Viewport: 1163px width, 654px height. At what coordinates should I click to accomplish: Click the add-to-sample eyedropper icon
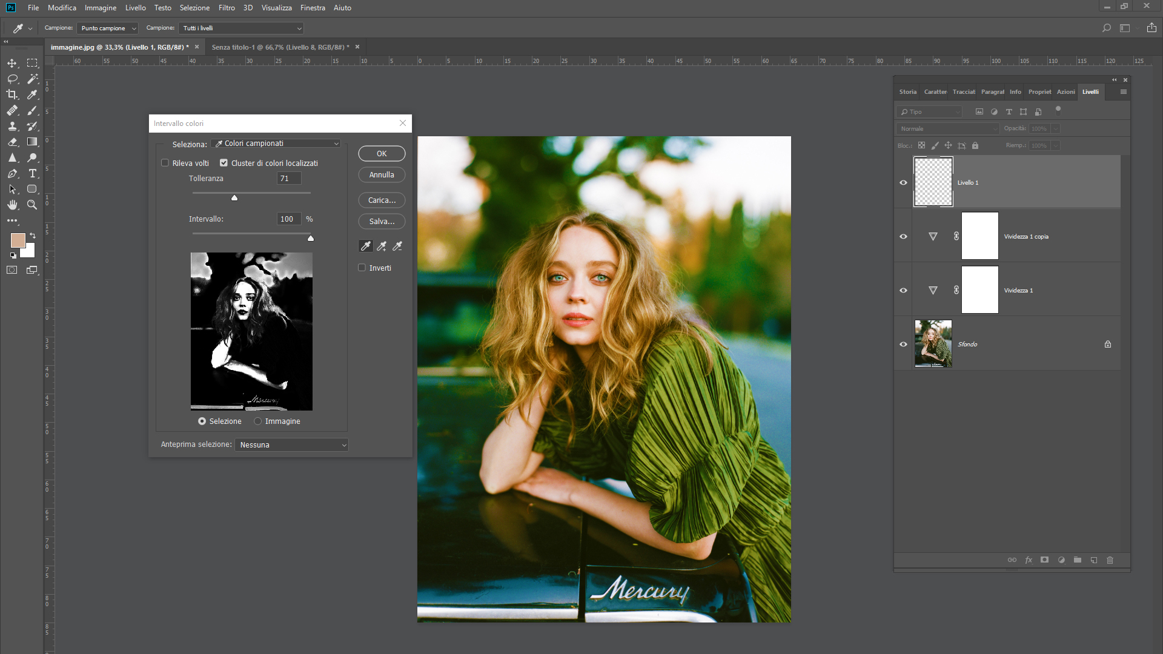click(x=382, y=246)
